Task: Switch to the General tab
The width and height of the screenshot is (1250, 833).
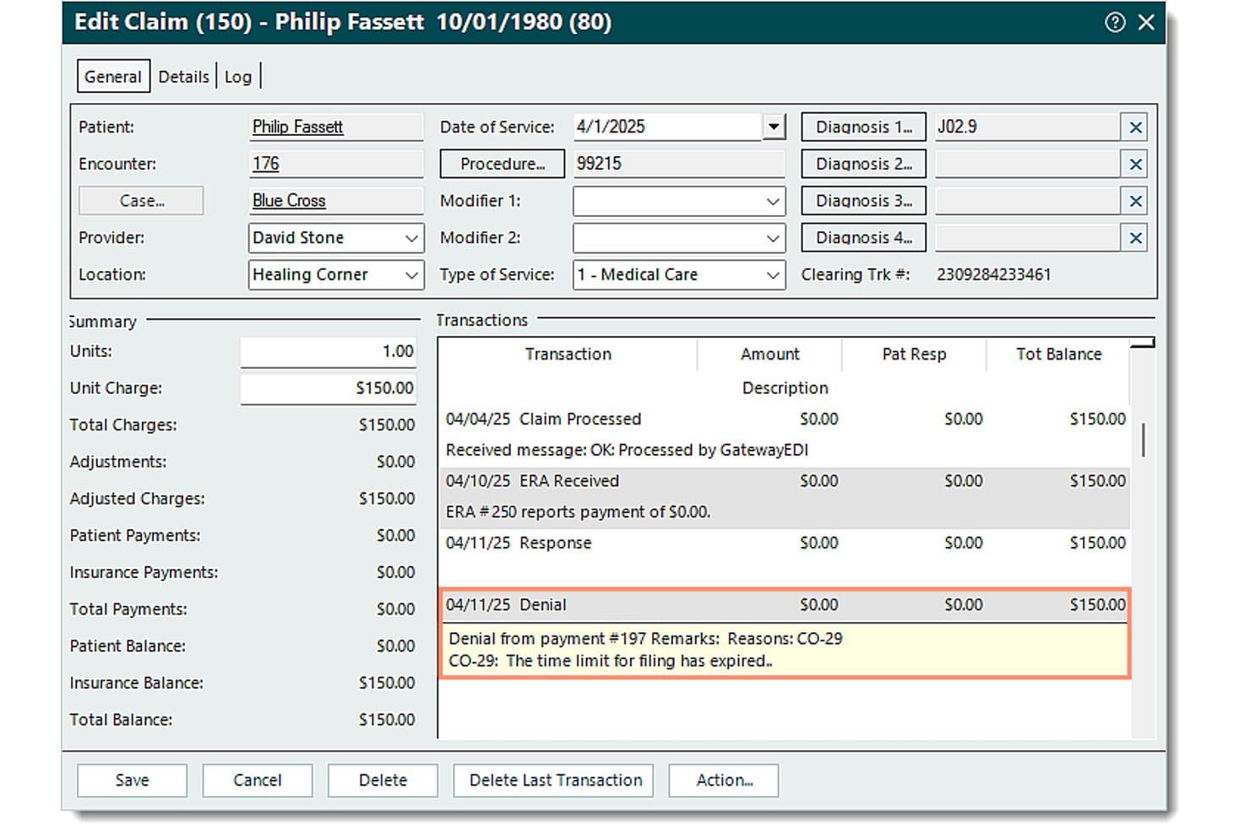Action: tap(113, 77)
